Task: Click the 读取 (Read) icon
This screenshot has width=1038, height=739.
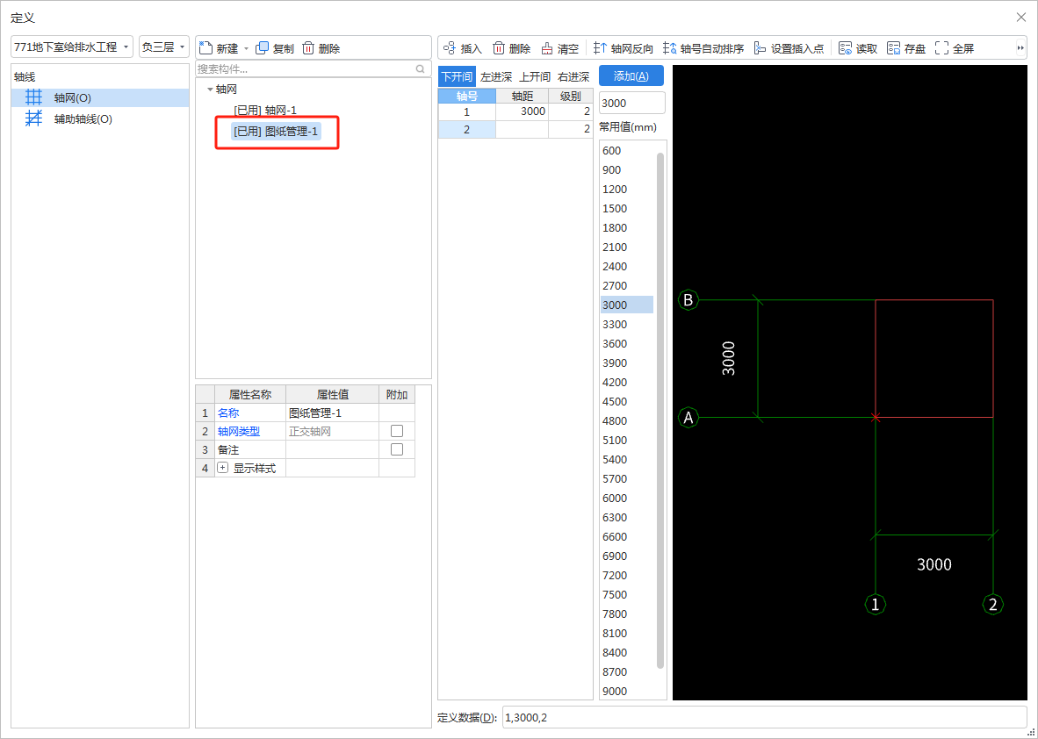Action: 845,48
